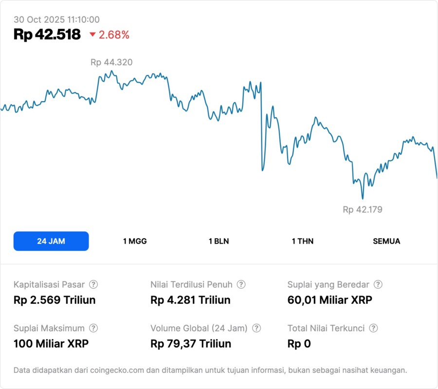Show info for Volume Global (24 Jam)
Image resolution: width=438 pixels, height=389 pixels.
(256, 328)
